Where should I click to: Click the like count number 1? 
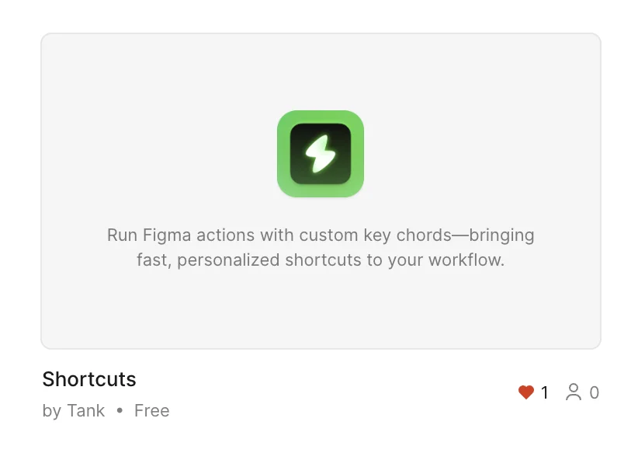pos(545,393)
